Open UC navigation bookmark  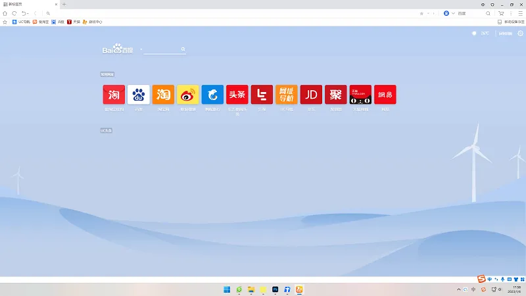21,22
